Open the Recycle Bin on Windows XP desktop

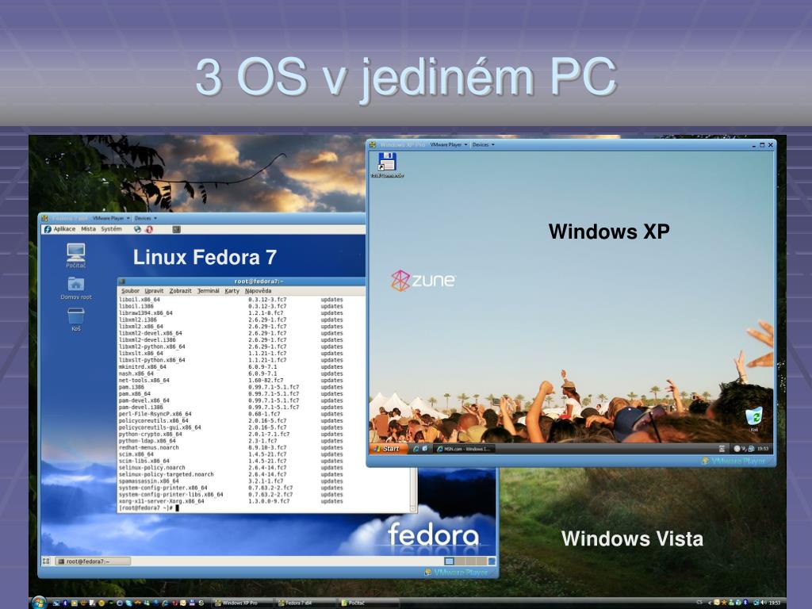pyautogui.click(x=754, y=419)
